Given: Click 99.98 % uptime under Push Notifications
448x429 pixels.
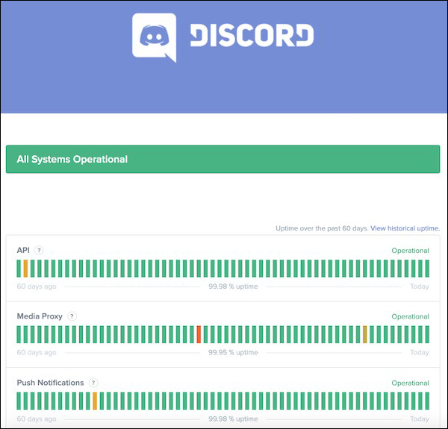Looking at the screenshot, I should pos(233,419).
